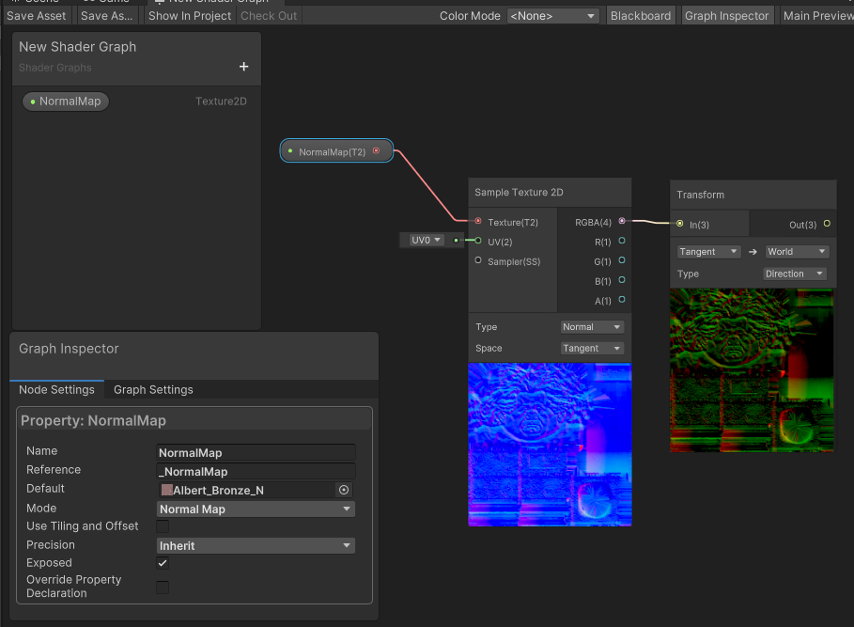
Task: Open the property Mode dropdown
Action: click(x=256, y=509)
